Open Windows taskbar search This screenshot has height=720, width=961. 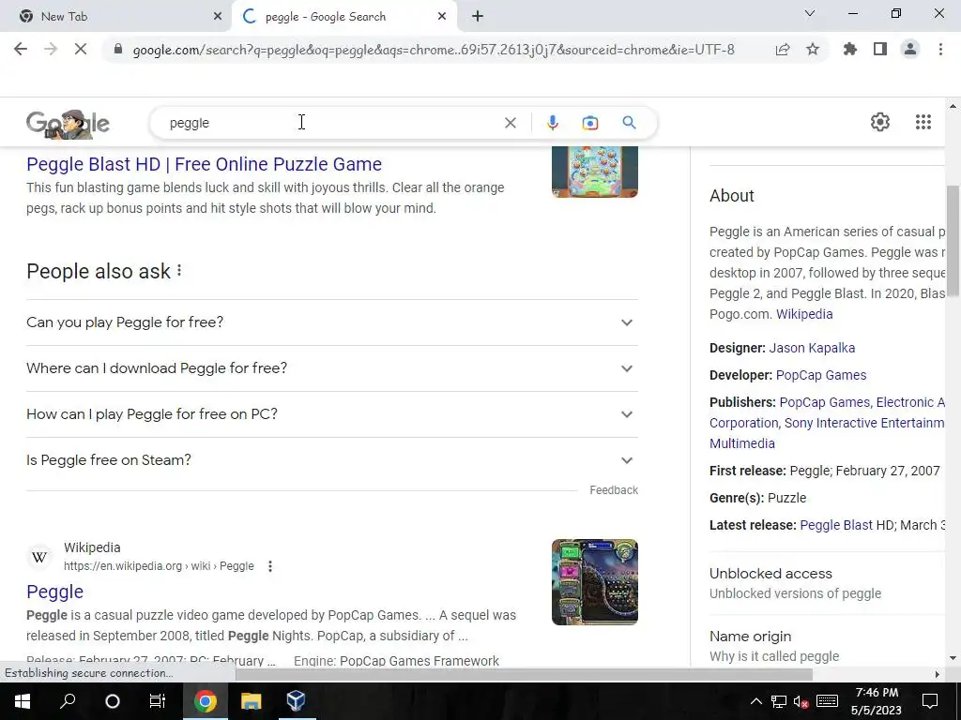click(68, 701)
